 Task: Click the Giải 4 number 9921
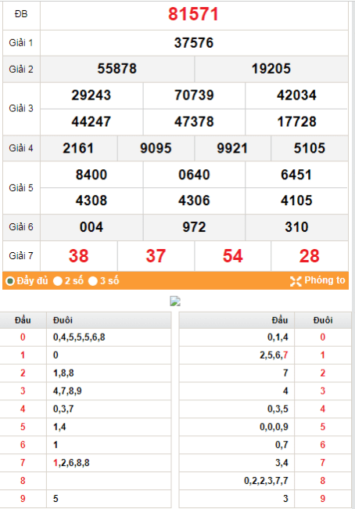pos(232,148)
